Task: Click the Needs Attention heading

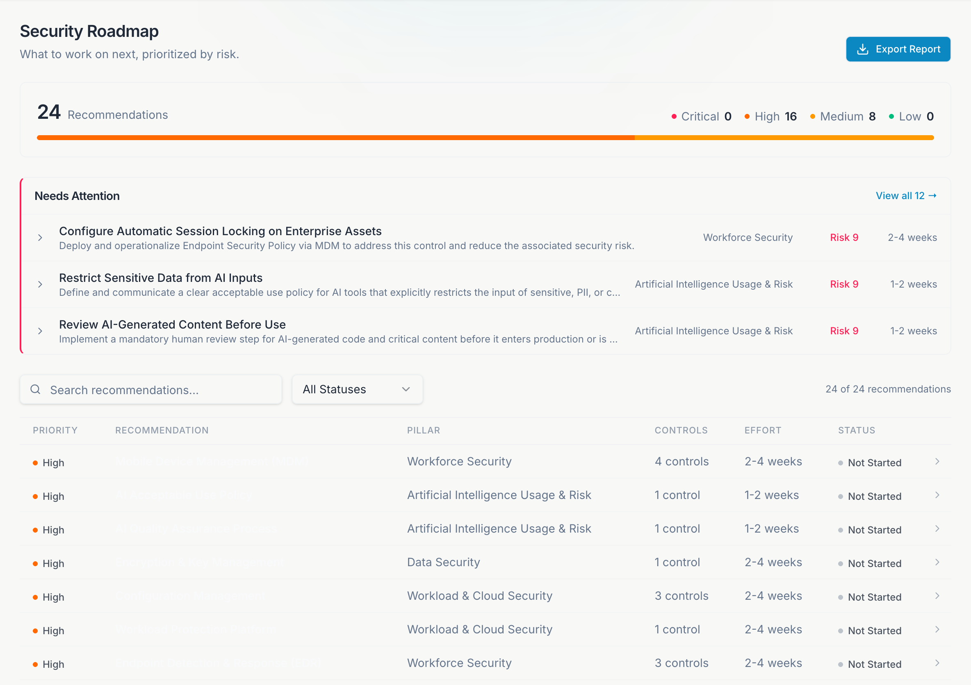Action: [77, 196]
